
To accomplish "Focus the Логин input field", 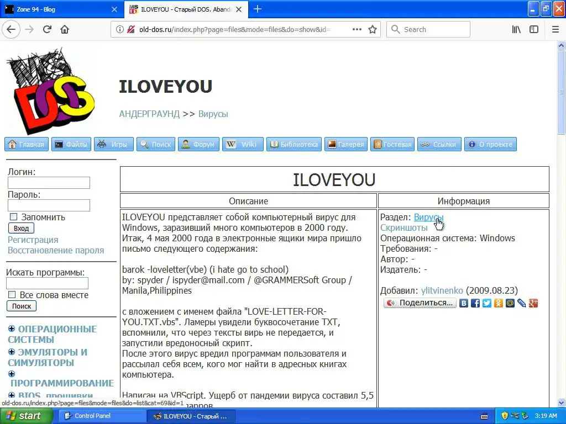I will click(x=49, y=183).
